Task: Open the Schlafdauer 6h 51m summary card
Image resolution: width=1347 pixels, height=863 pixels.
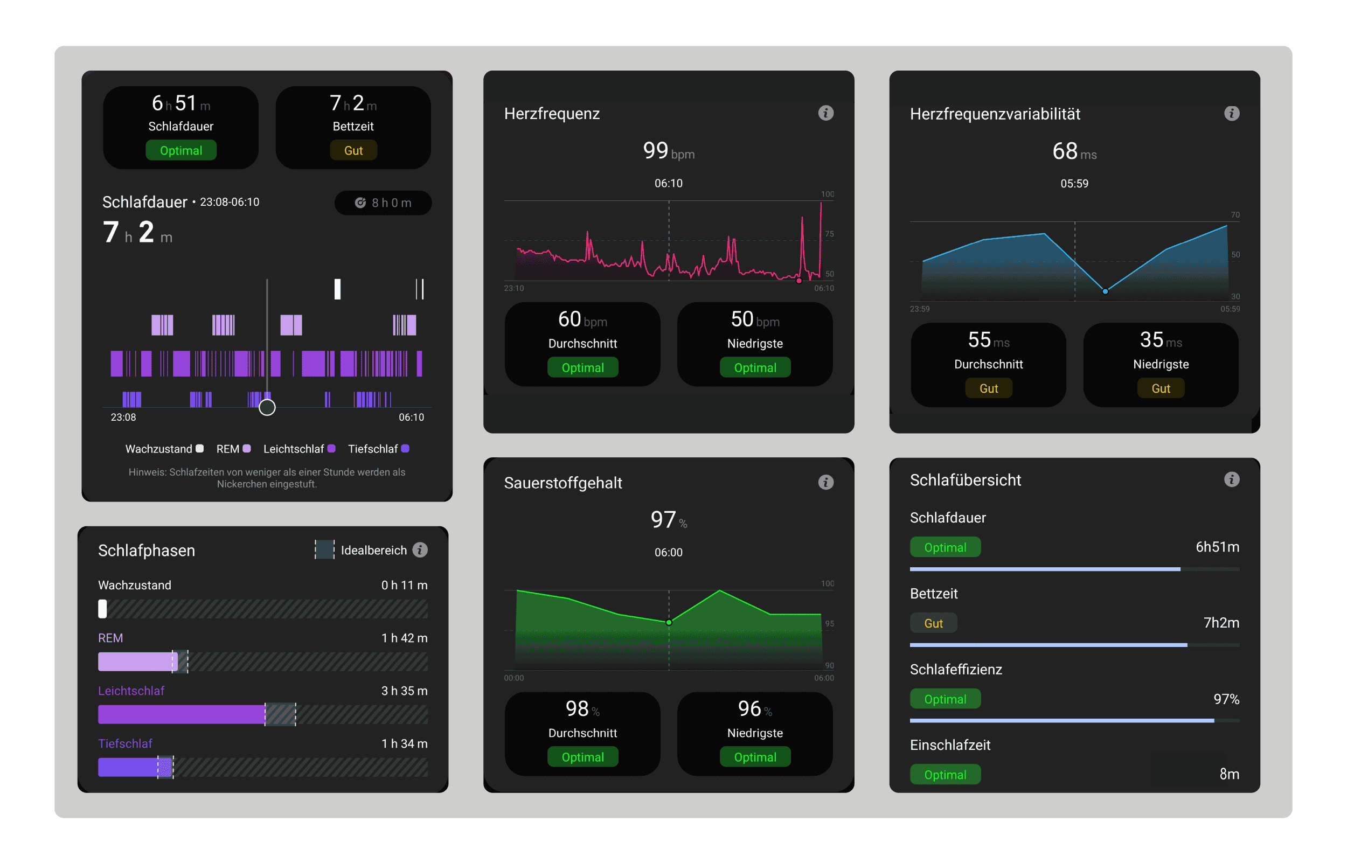Action: (180, 127)
